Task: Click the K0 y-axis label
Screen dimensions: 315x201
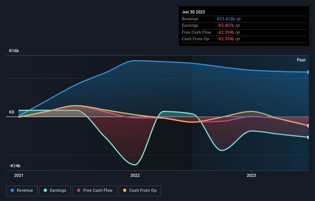Action: (x=12, y=112)
